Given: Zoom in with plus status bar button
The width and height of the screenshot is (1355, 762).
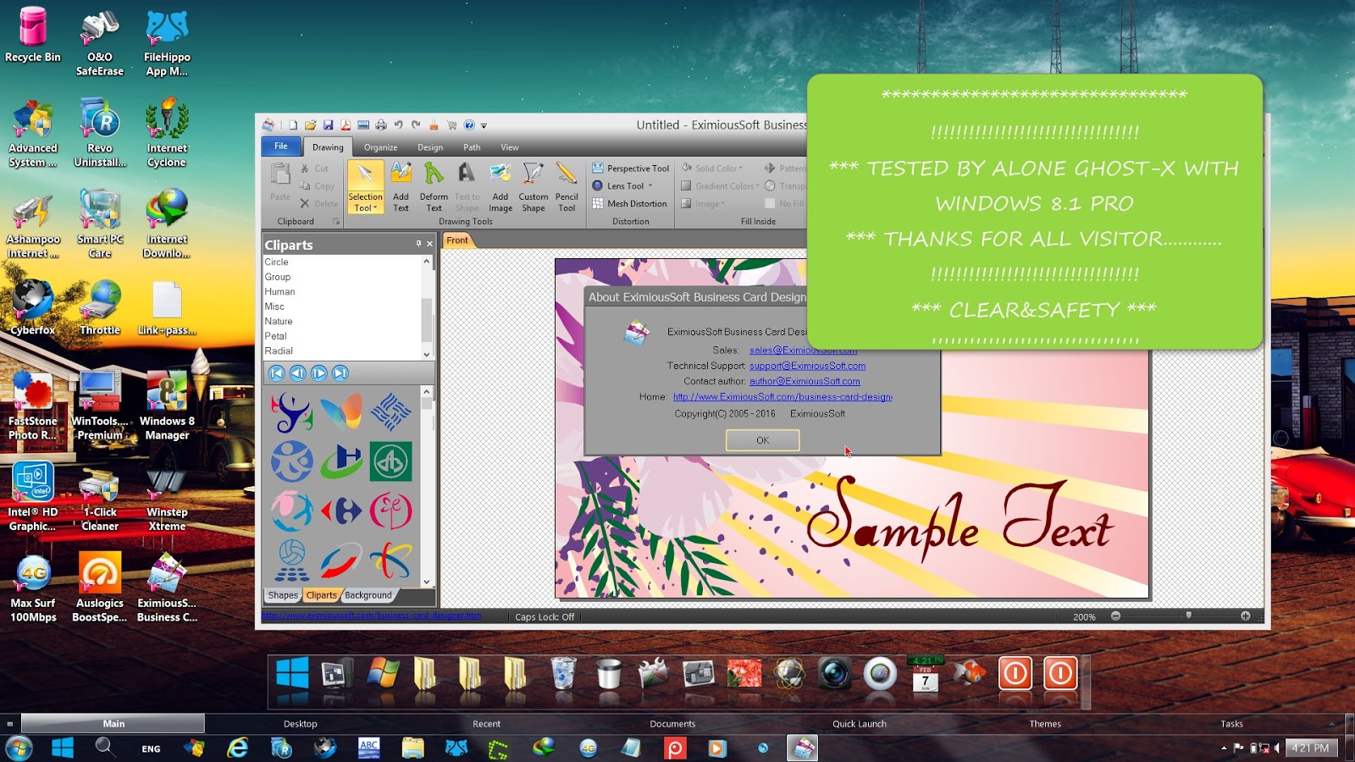Looking at the screenshot, I should (1246, 616).
